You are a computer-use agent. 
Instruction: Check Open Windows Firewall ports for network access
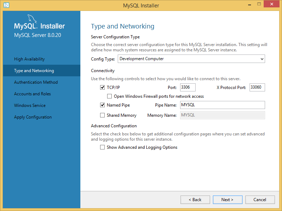pos(109,96)
